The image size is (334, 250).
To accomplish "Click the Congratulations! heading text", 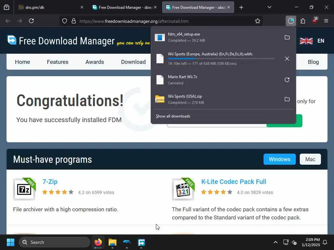I will pyautogui.click(x=70, y=101).
